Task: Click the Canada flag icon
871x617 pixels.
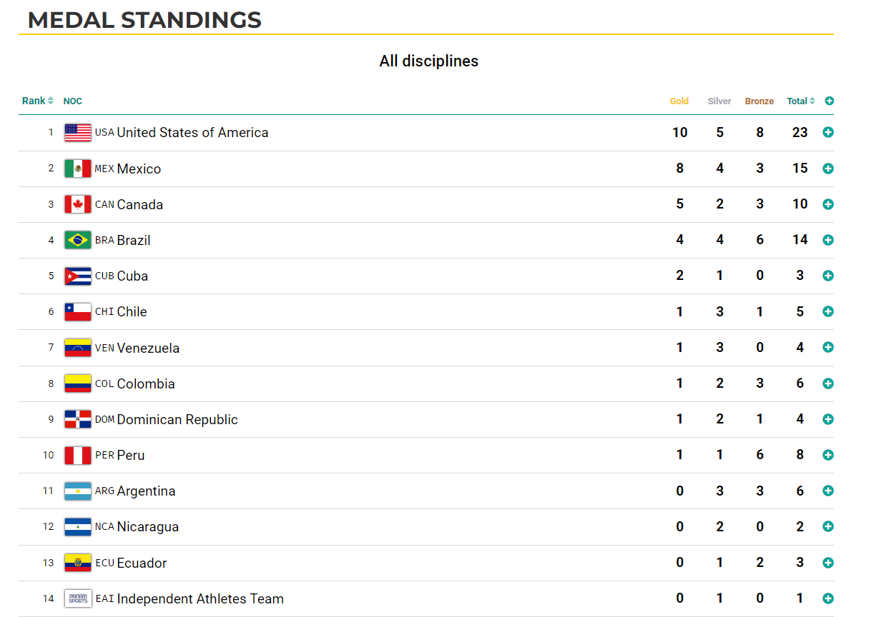Action: (x=78, y=204)
